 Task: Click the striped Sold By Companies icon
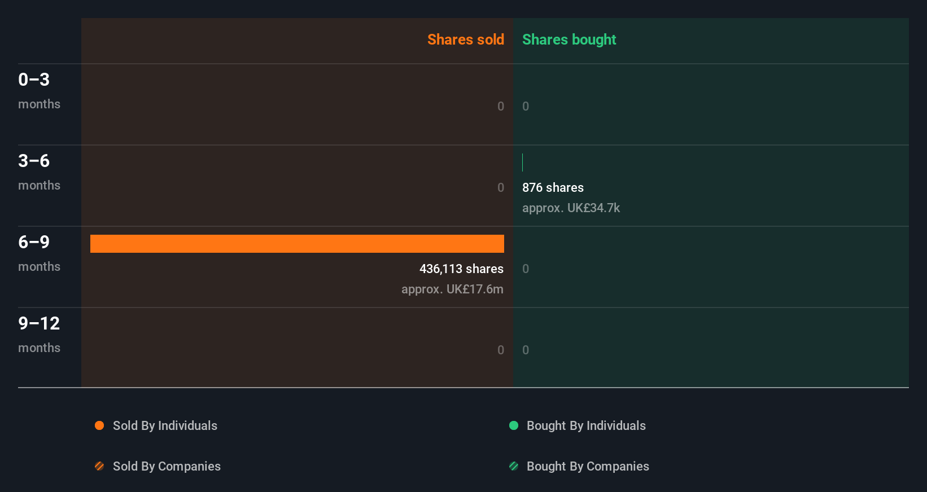pos(99,466)
